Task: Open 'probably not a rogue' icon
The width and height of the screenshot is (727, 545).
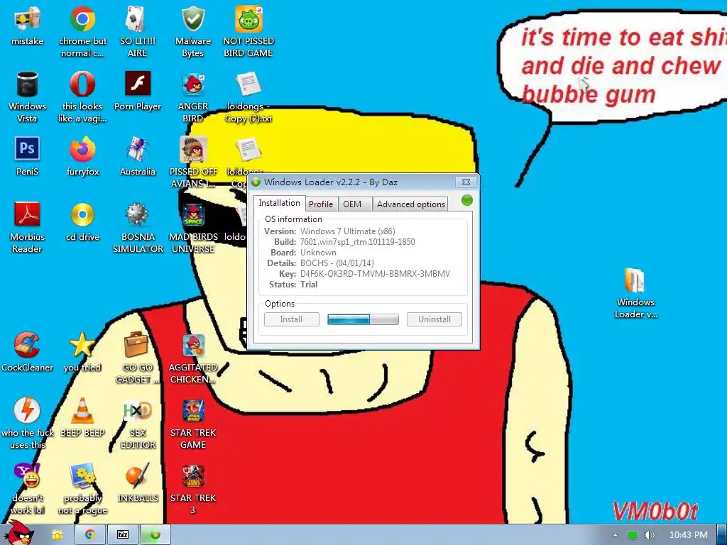Action: (x=82, y=489)
